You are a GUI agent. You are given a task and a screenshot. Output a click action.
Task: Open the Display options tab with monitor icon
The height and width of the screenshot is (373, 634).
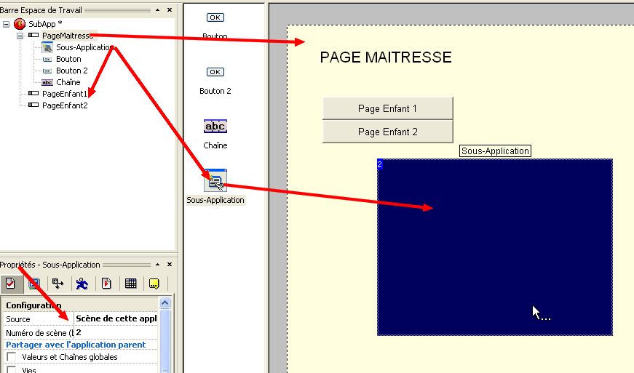click(x=34, y=284)
